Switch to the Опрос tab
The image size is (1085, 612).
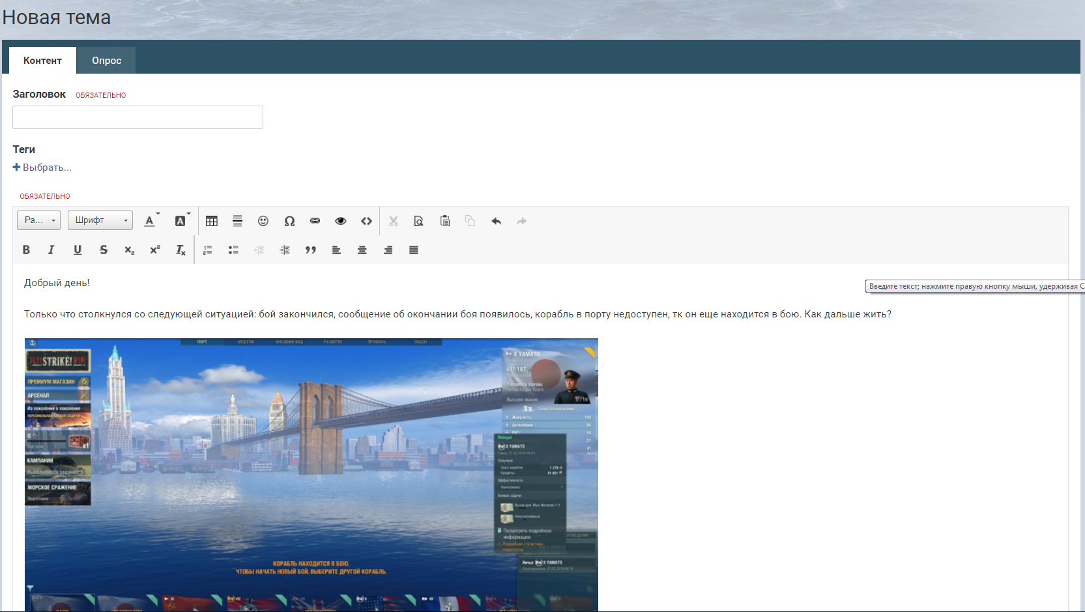106,61
